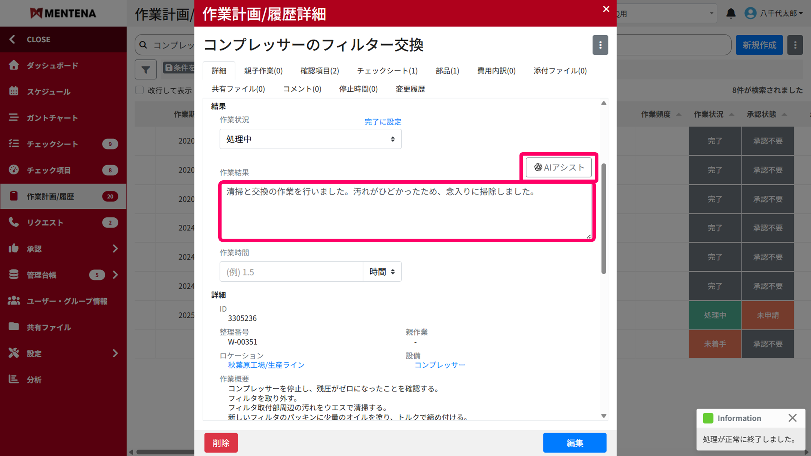Viewport: 811px width, 456px height.
Task: Open the three-dot menu beside the work title
Action: tap(600, 45)
